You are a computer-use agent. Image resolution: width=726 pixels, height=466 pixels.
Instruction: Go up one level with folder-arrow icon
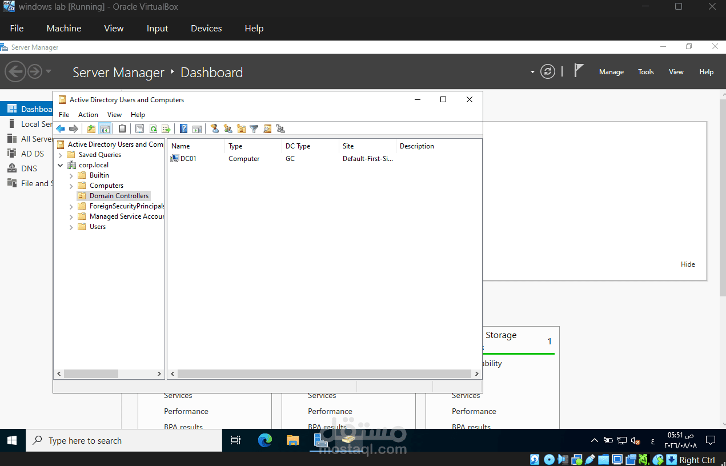click(91, 129)
